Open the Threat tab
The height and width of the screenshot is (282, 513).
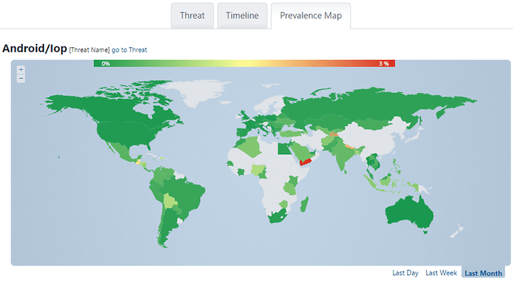point(192,16)
